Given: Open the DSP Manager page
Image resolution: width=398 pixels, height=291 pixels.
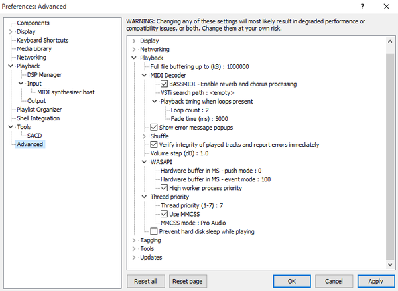Looking at the screenshot, I should click(44, 74).
